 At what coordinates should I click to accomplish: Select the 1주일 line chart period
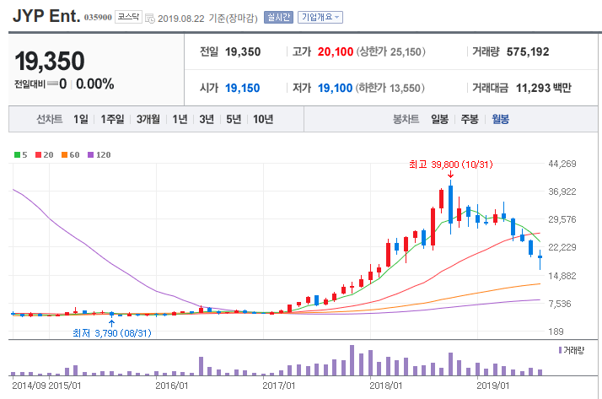point(112,120)
